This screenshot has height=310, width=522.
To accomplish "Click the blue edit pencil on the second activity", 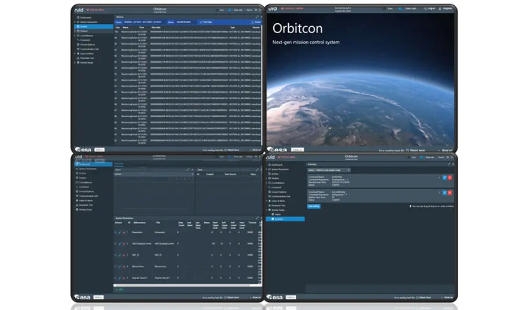I will pos(444,192).
